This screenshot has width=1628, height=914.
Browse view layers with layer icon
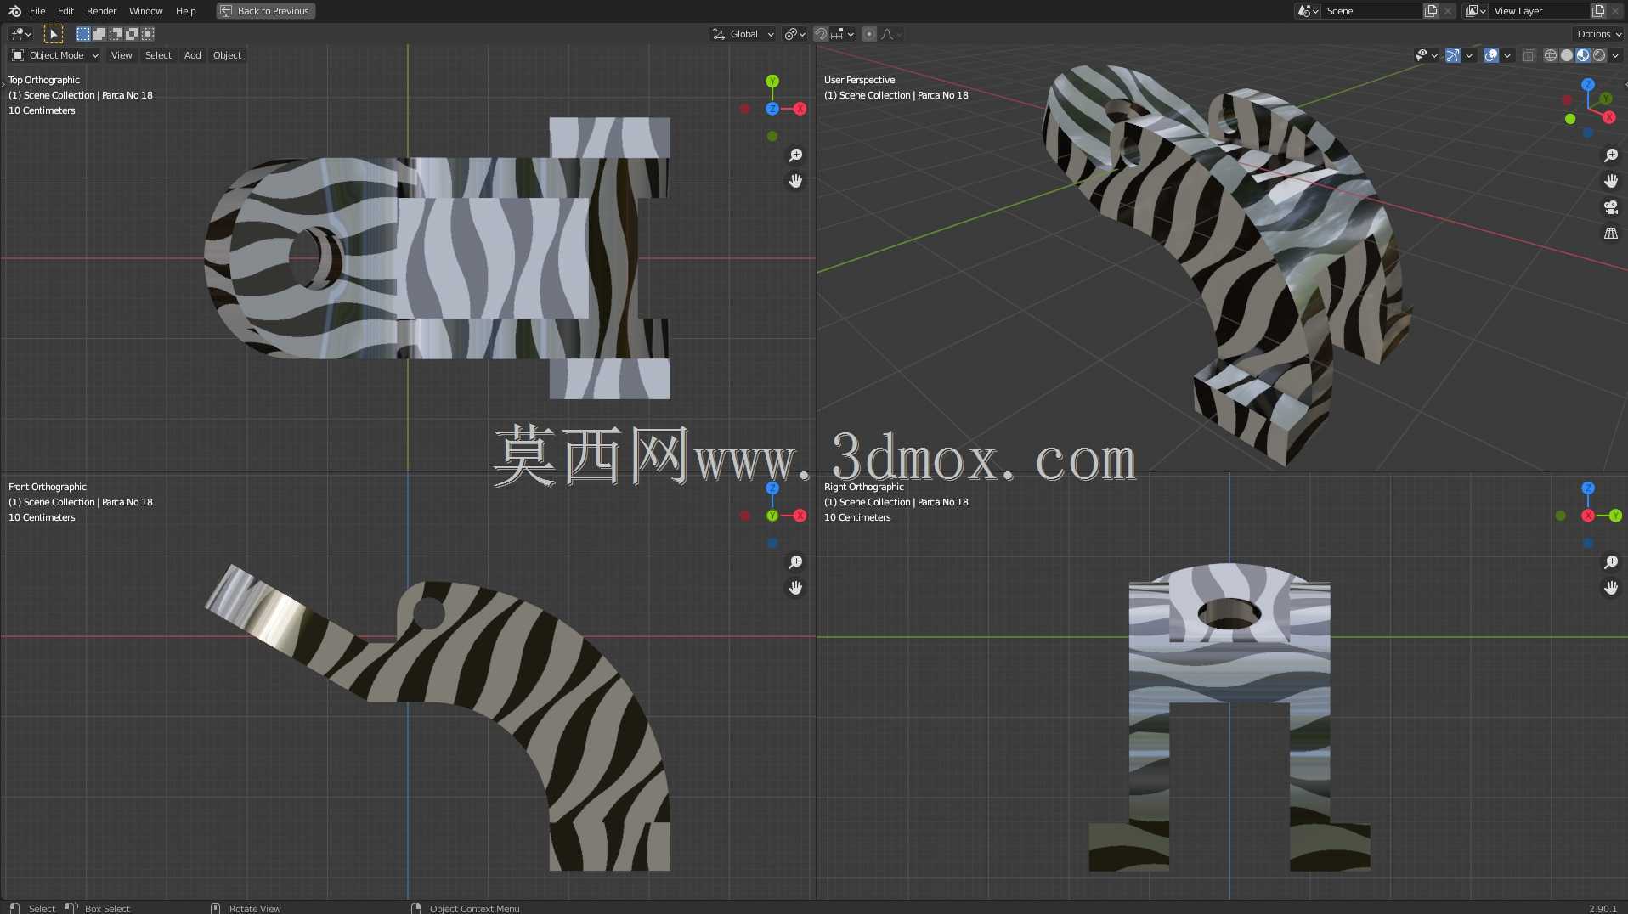(1475, 11)
